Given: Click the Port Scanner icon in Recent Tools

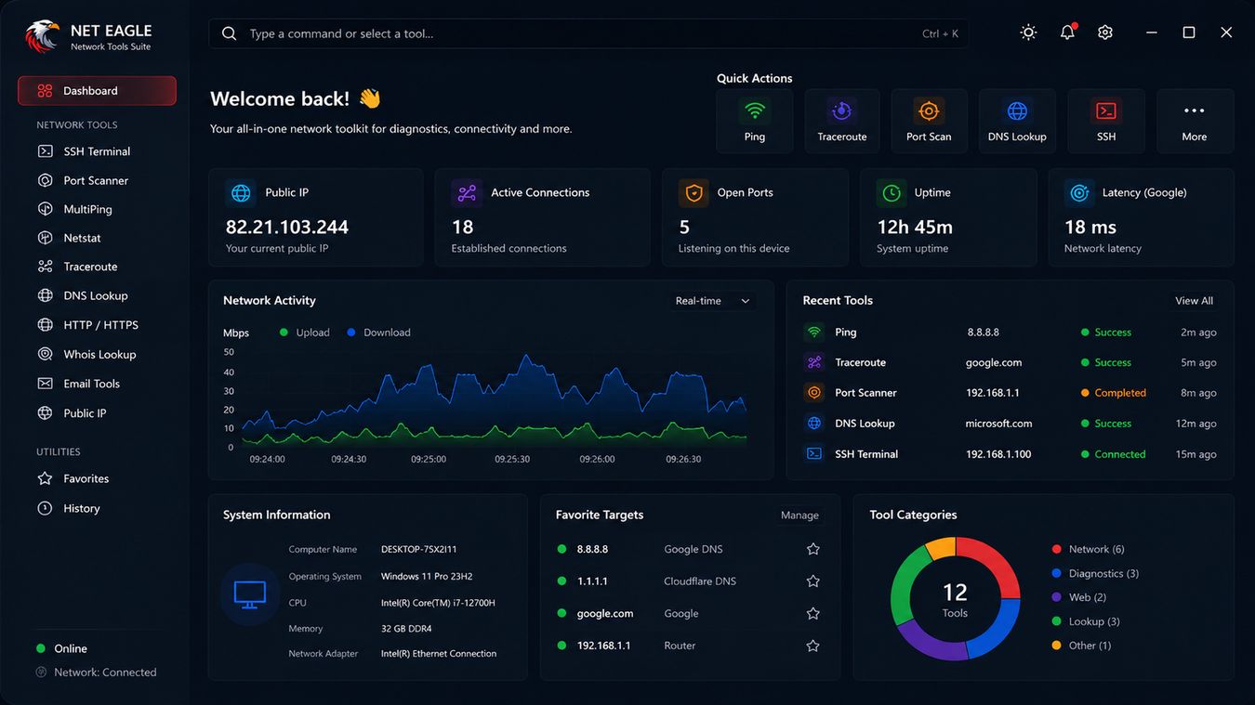Looking at the screenshot, I should coord(814,393).
